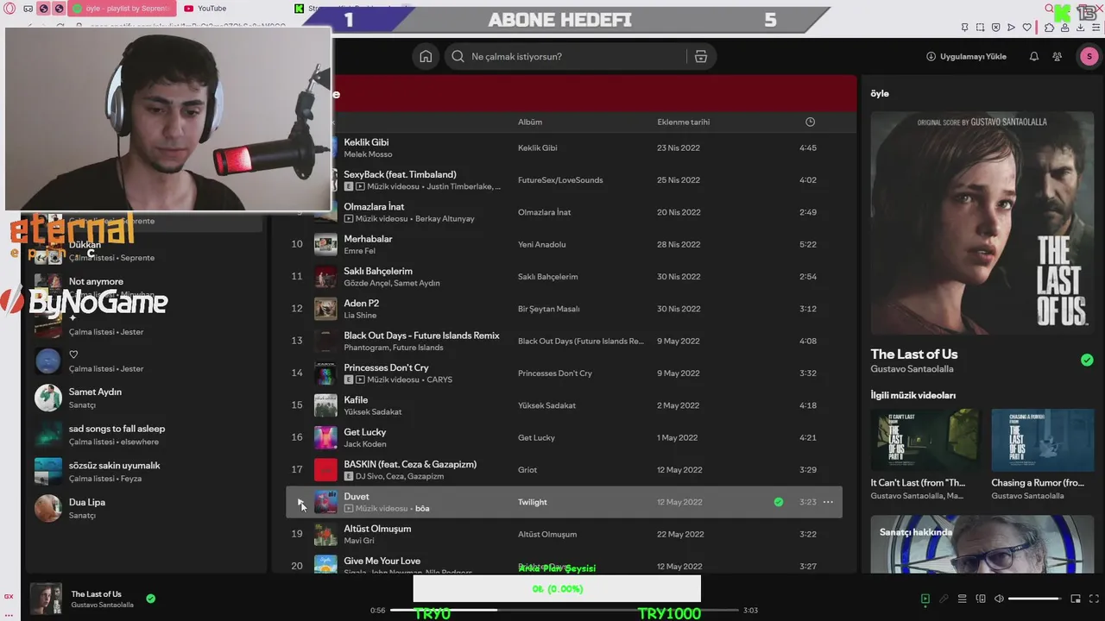Open the browser profile person icon
The image size is (1105, 621).
1064,28
